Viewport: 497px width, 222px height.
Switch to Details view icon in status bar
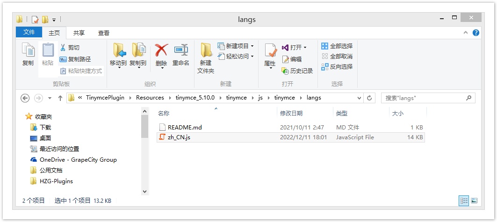pyautogui.click(x=464, y=201)
